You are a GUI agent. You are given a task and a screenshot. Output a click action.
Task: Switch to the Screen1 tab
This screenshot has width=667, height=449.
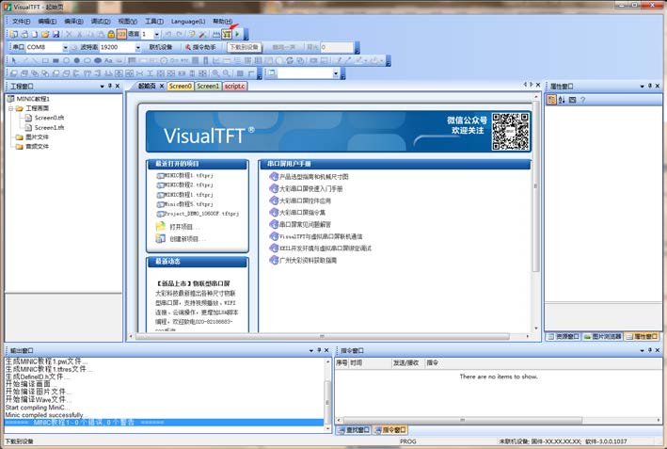point(208,86)
